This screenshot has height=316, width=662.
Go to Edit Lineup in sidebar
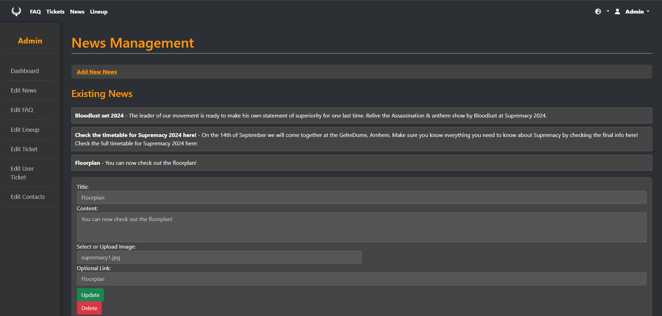coord(25,130)
